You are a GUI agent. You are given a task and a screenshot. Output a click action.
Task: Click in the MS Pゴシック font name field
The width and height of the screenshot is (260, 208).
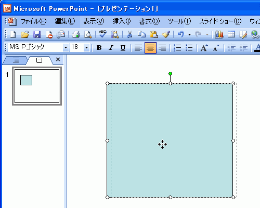(35, 47)
